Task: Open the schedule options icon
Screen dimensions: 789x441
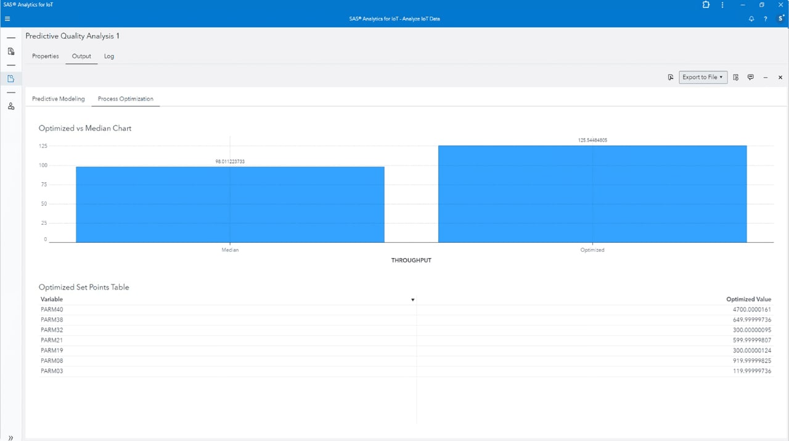Action: point(736,77)
